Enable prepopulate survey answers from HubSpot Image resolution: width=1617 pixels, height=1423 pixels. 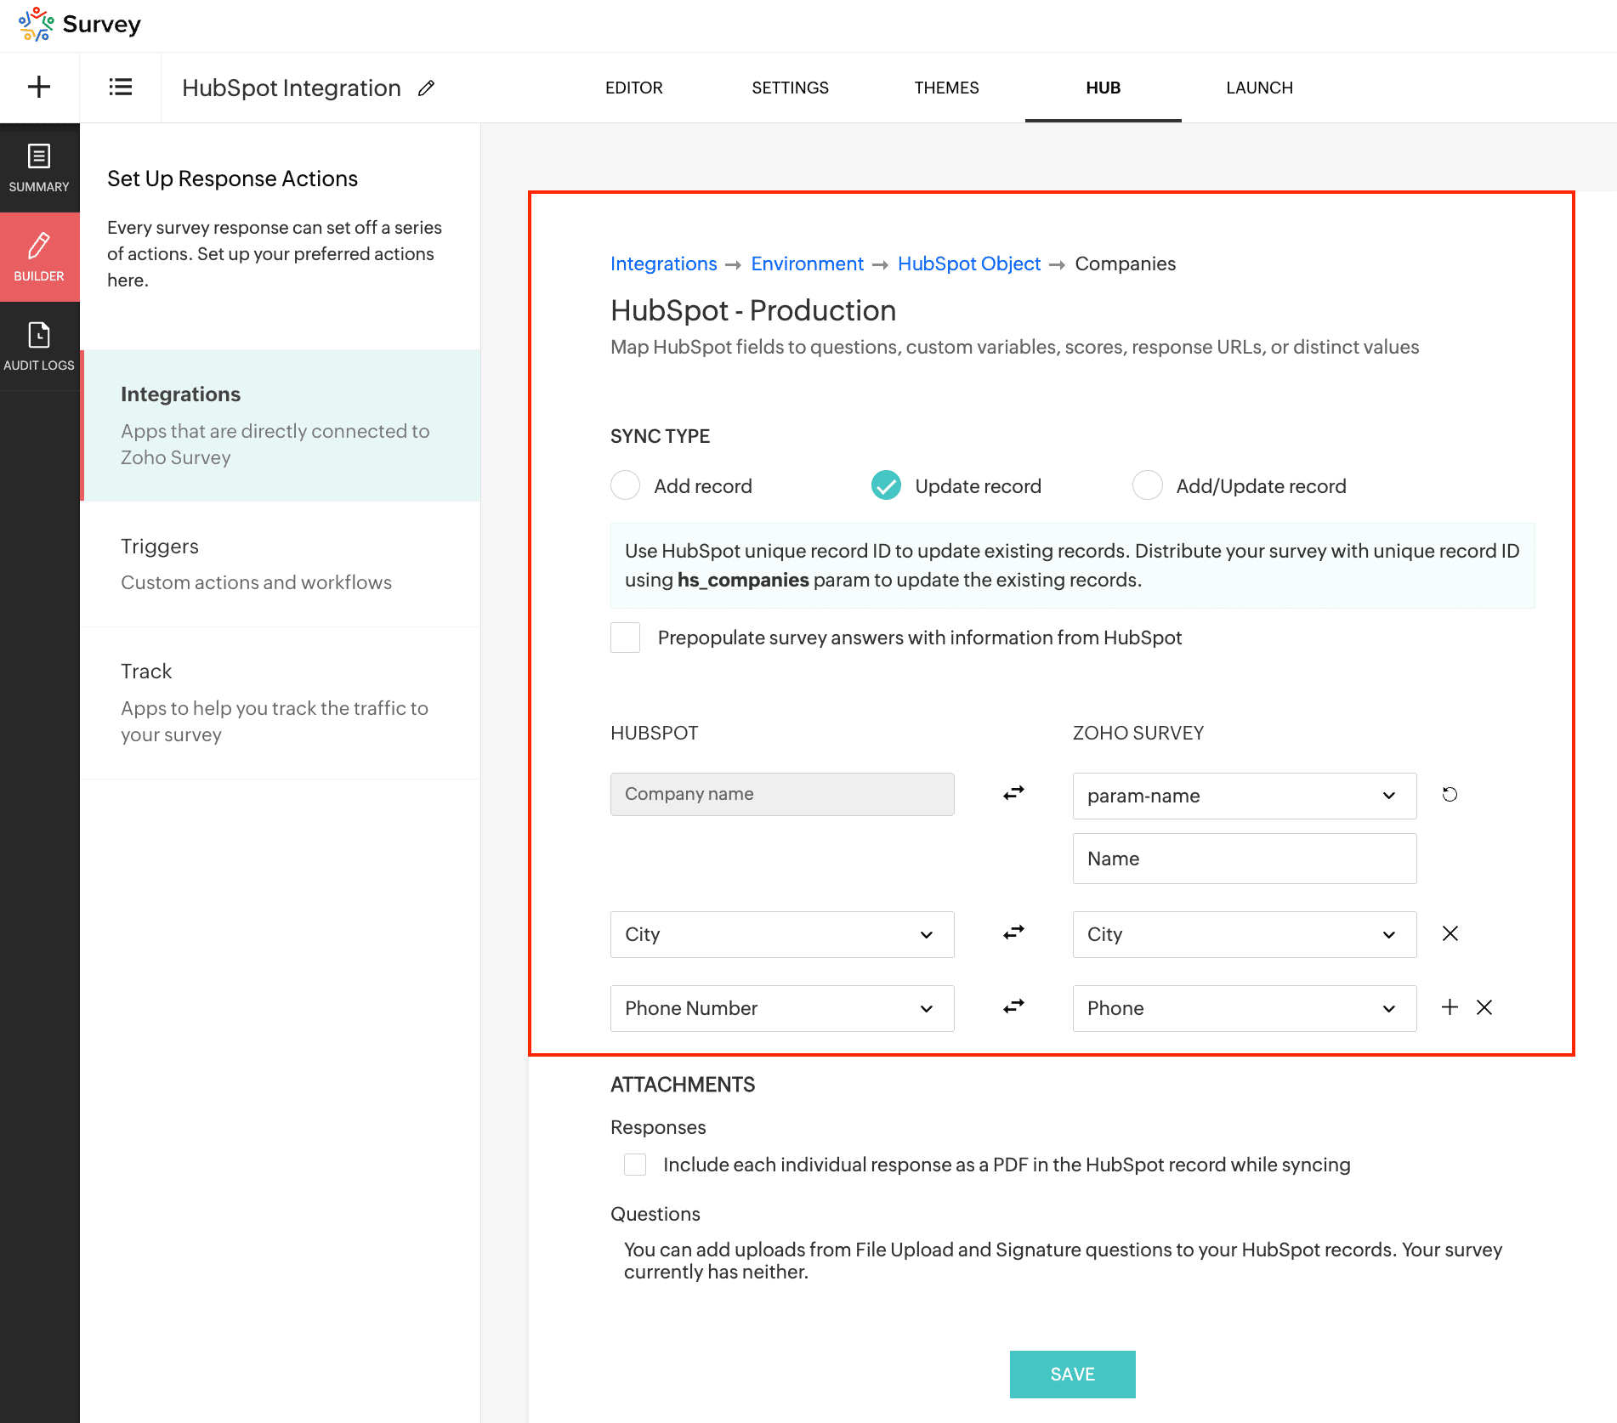coord(626,638)
